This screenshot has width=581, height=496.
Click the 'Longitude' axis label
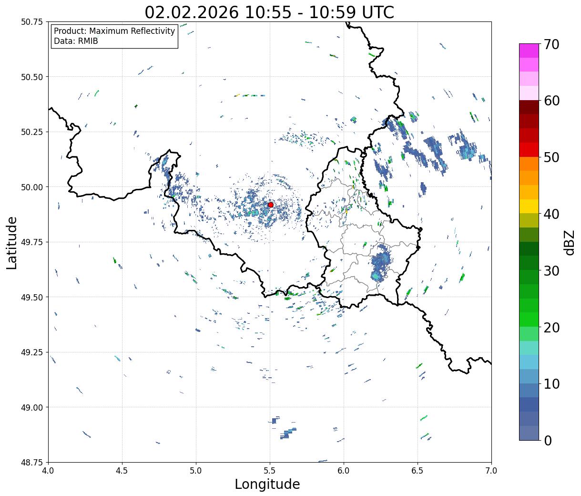coord(267,484)
